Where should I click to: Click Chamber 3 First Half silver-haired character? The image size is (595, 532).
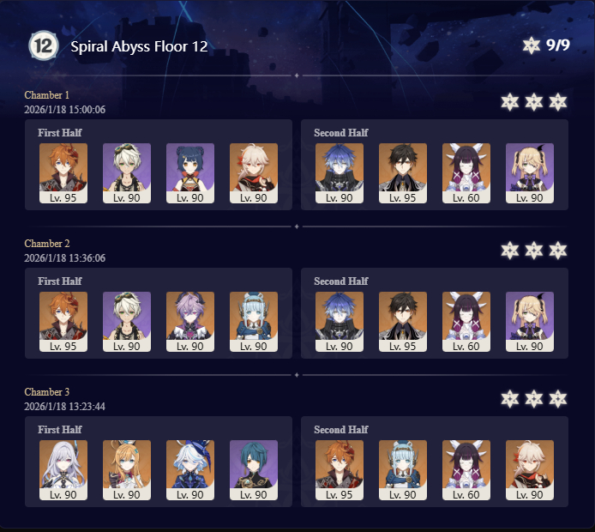tap(63, 470)
